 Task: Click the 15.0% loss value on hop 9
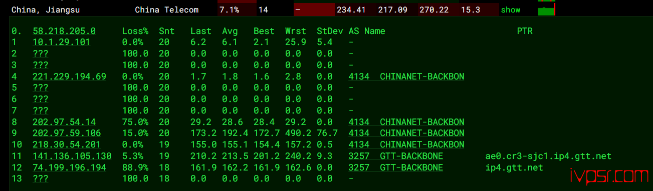[x=135, y=133]
